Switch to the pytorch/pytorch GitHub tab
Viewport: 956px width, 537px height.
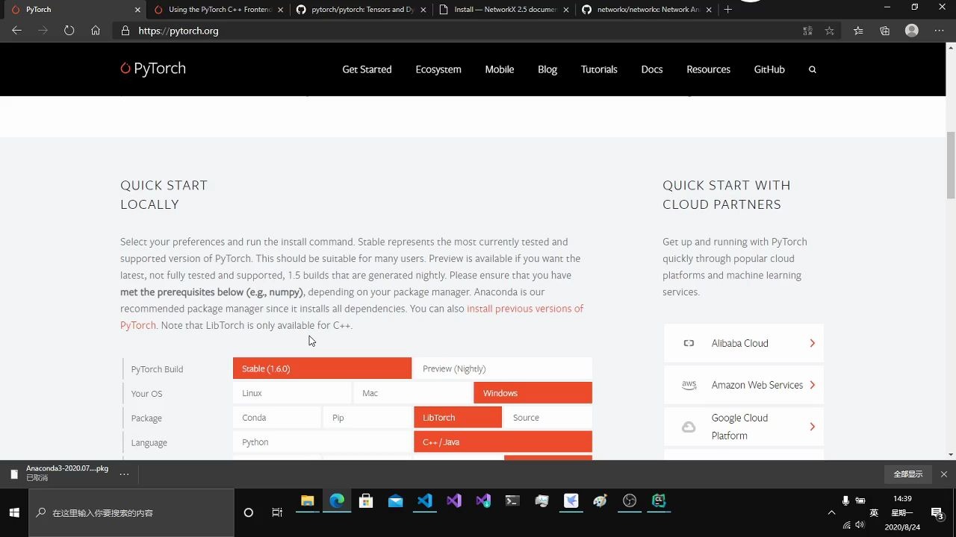coord(362,10)
